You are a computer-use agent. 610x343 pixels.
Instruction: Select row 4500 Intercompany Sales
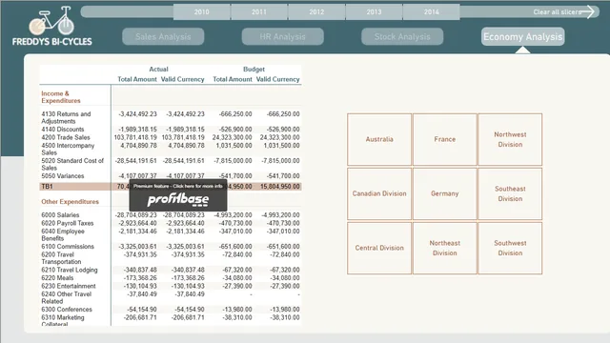point(171,149)
